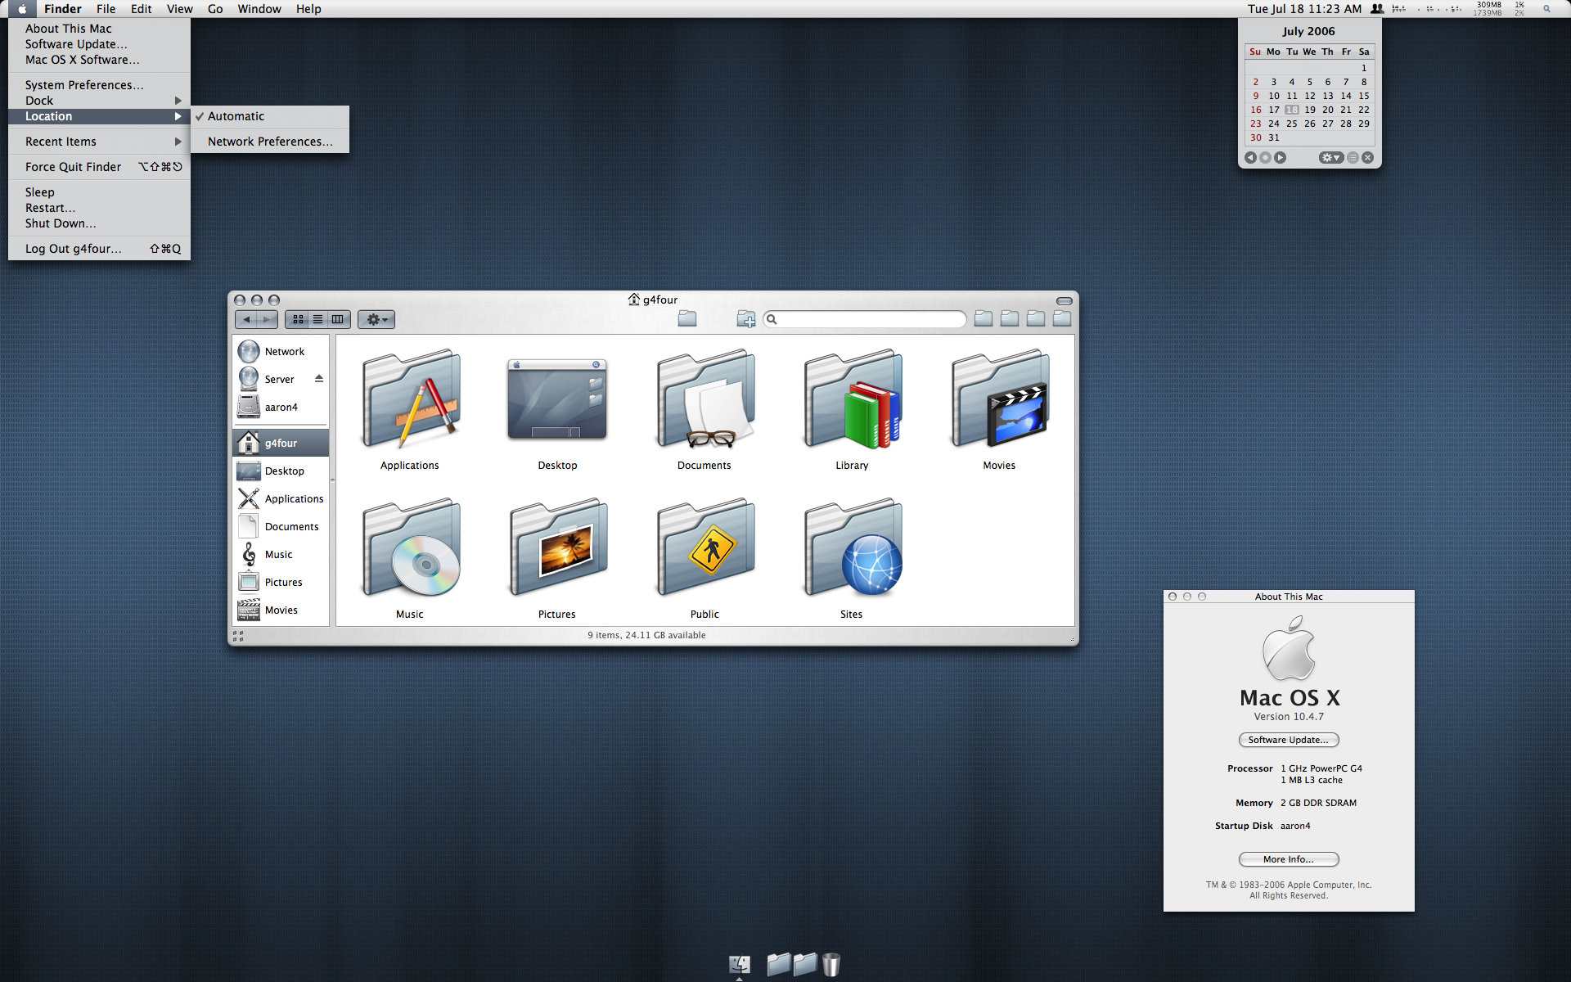Screen dimensions: 1571x982
Task: Click the New Folder toolbar icon with plus
Action: click(x=746, y=319)
